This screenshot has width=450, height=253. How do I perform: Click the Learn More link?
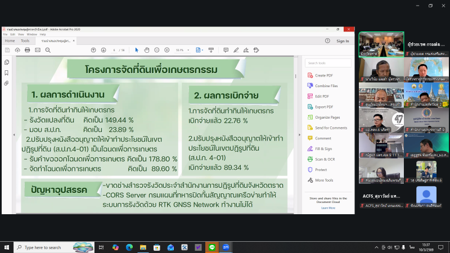click(328, 208)
